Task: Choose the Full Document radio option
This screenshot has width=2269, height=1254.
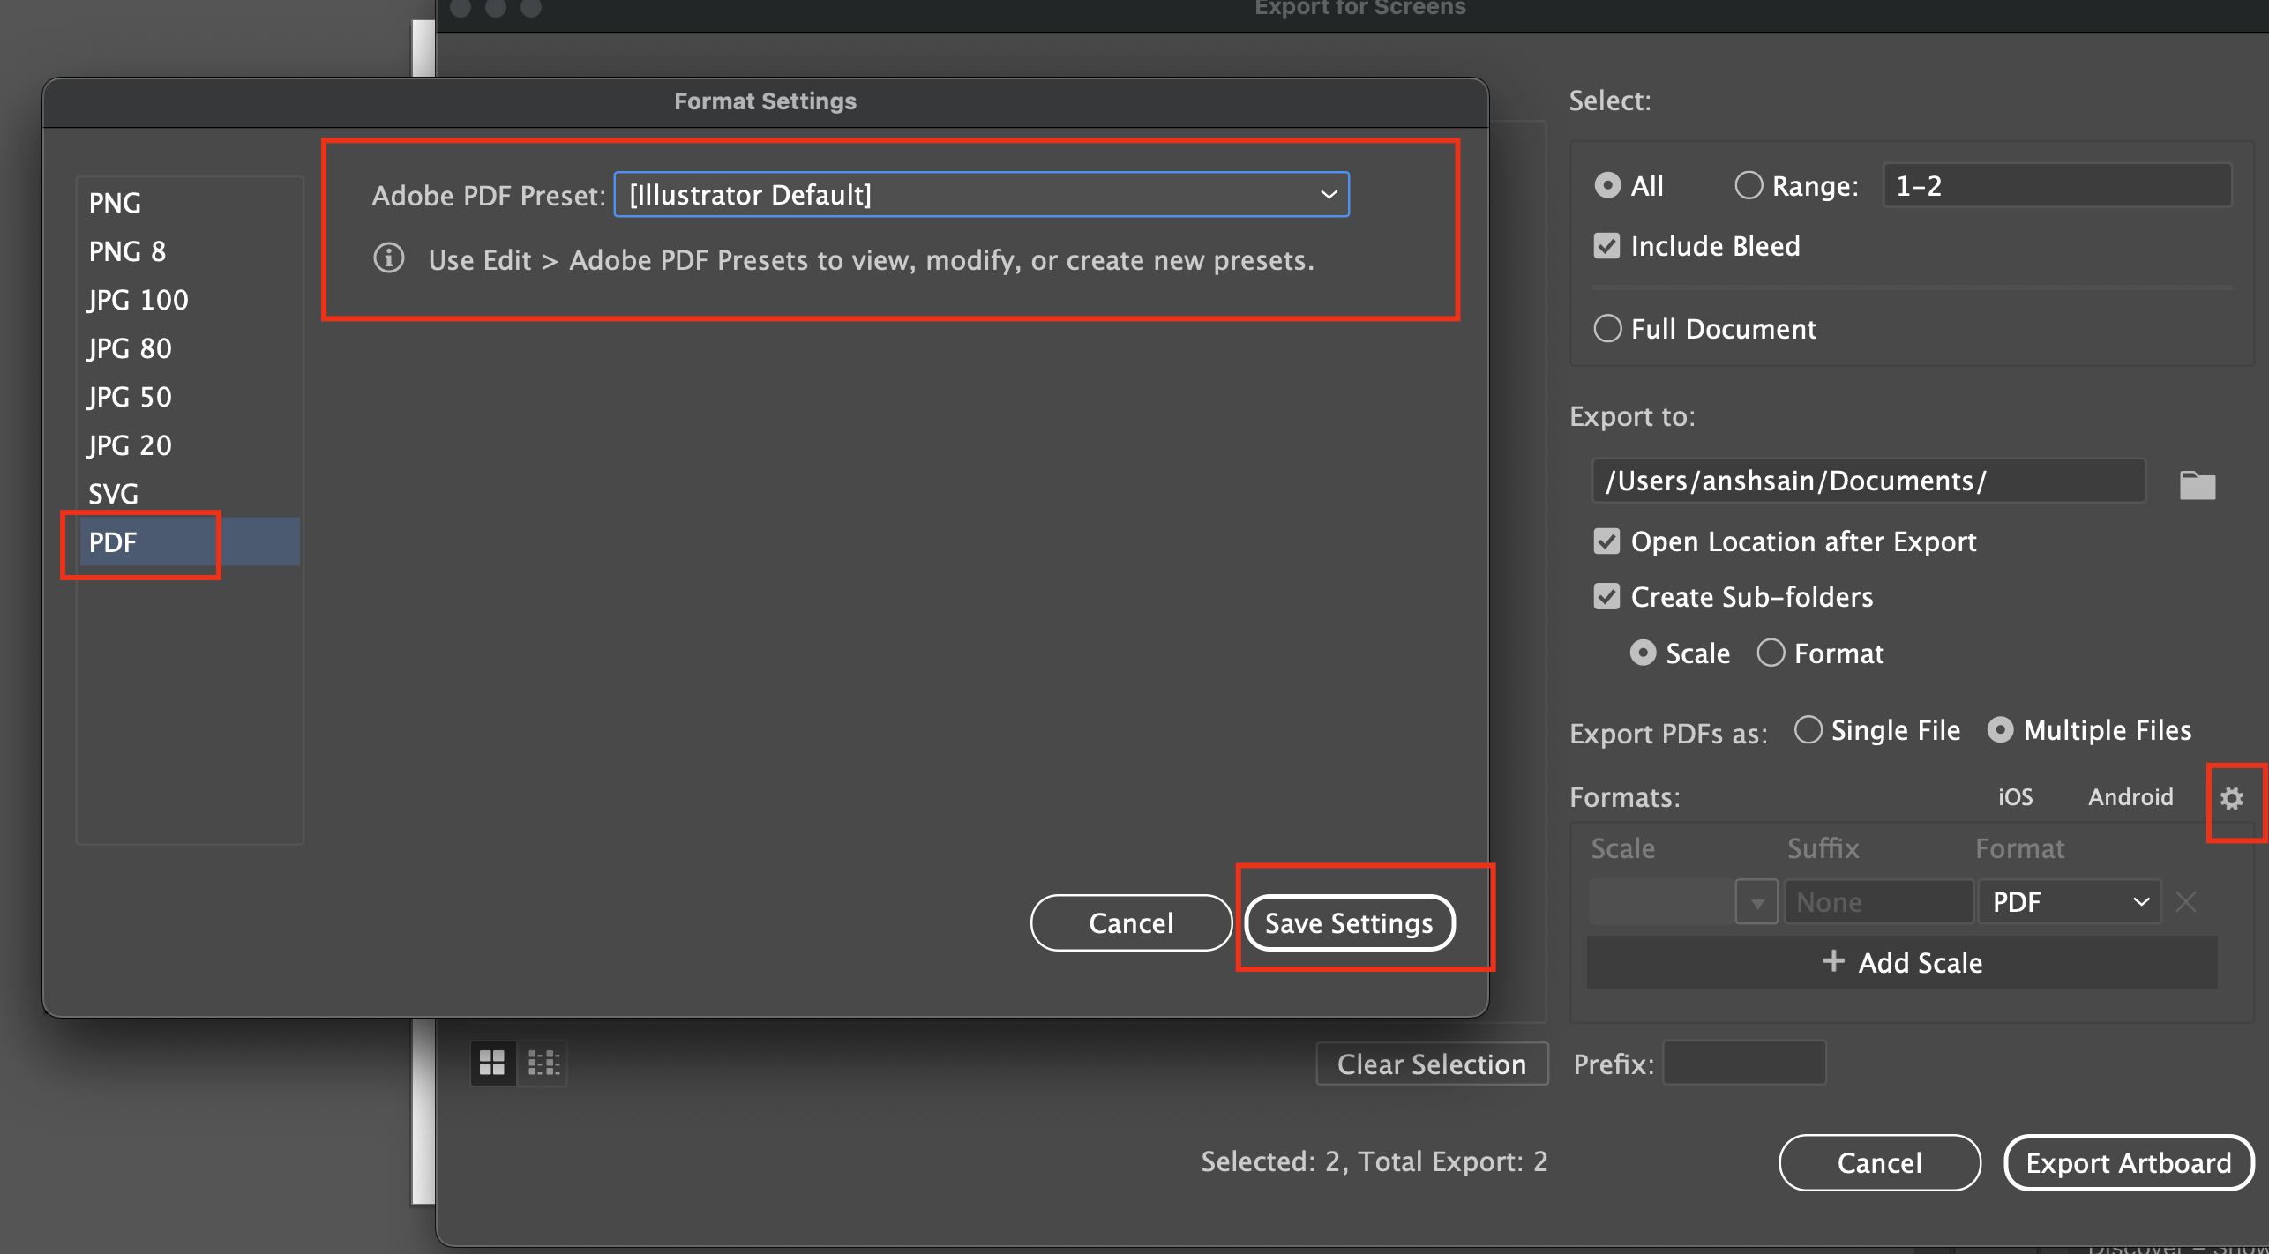Action: 1607,329
